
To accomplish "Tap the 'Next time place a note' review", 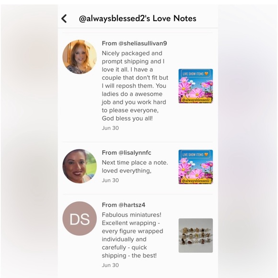I will click(135, 167).
